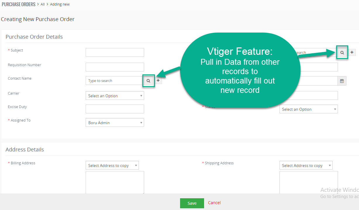Focus the Subject input field
359x210 pixels.
(115, 52)
